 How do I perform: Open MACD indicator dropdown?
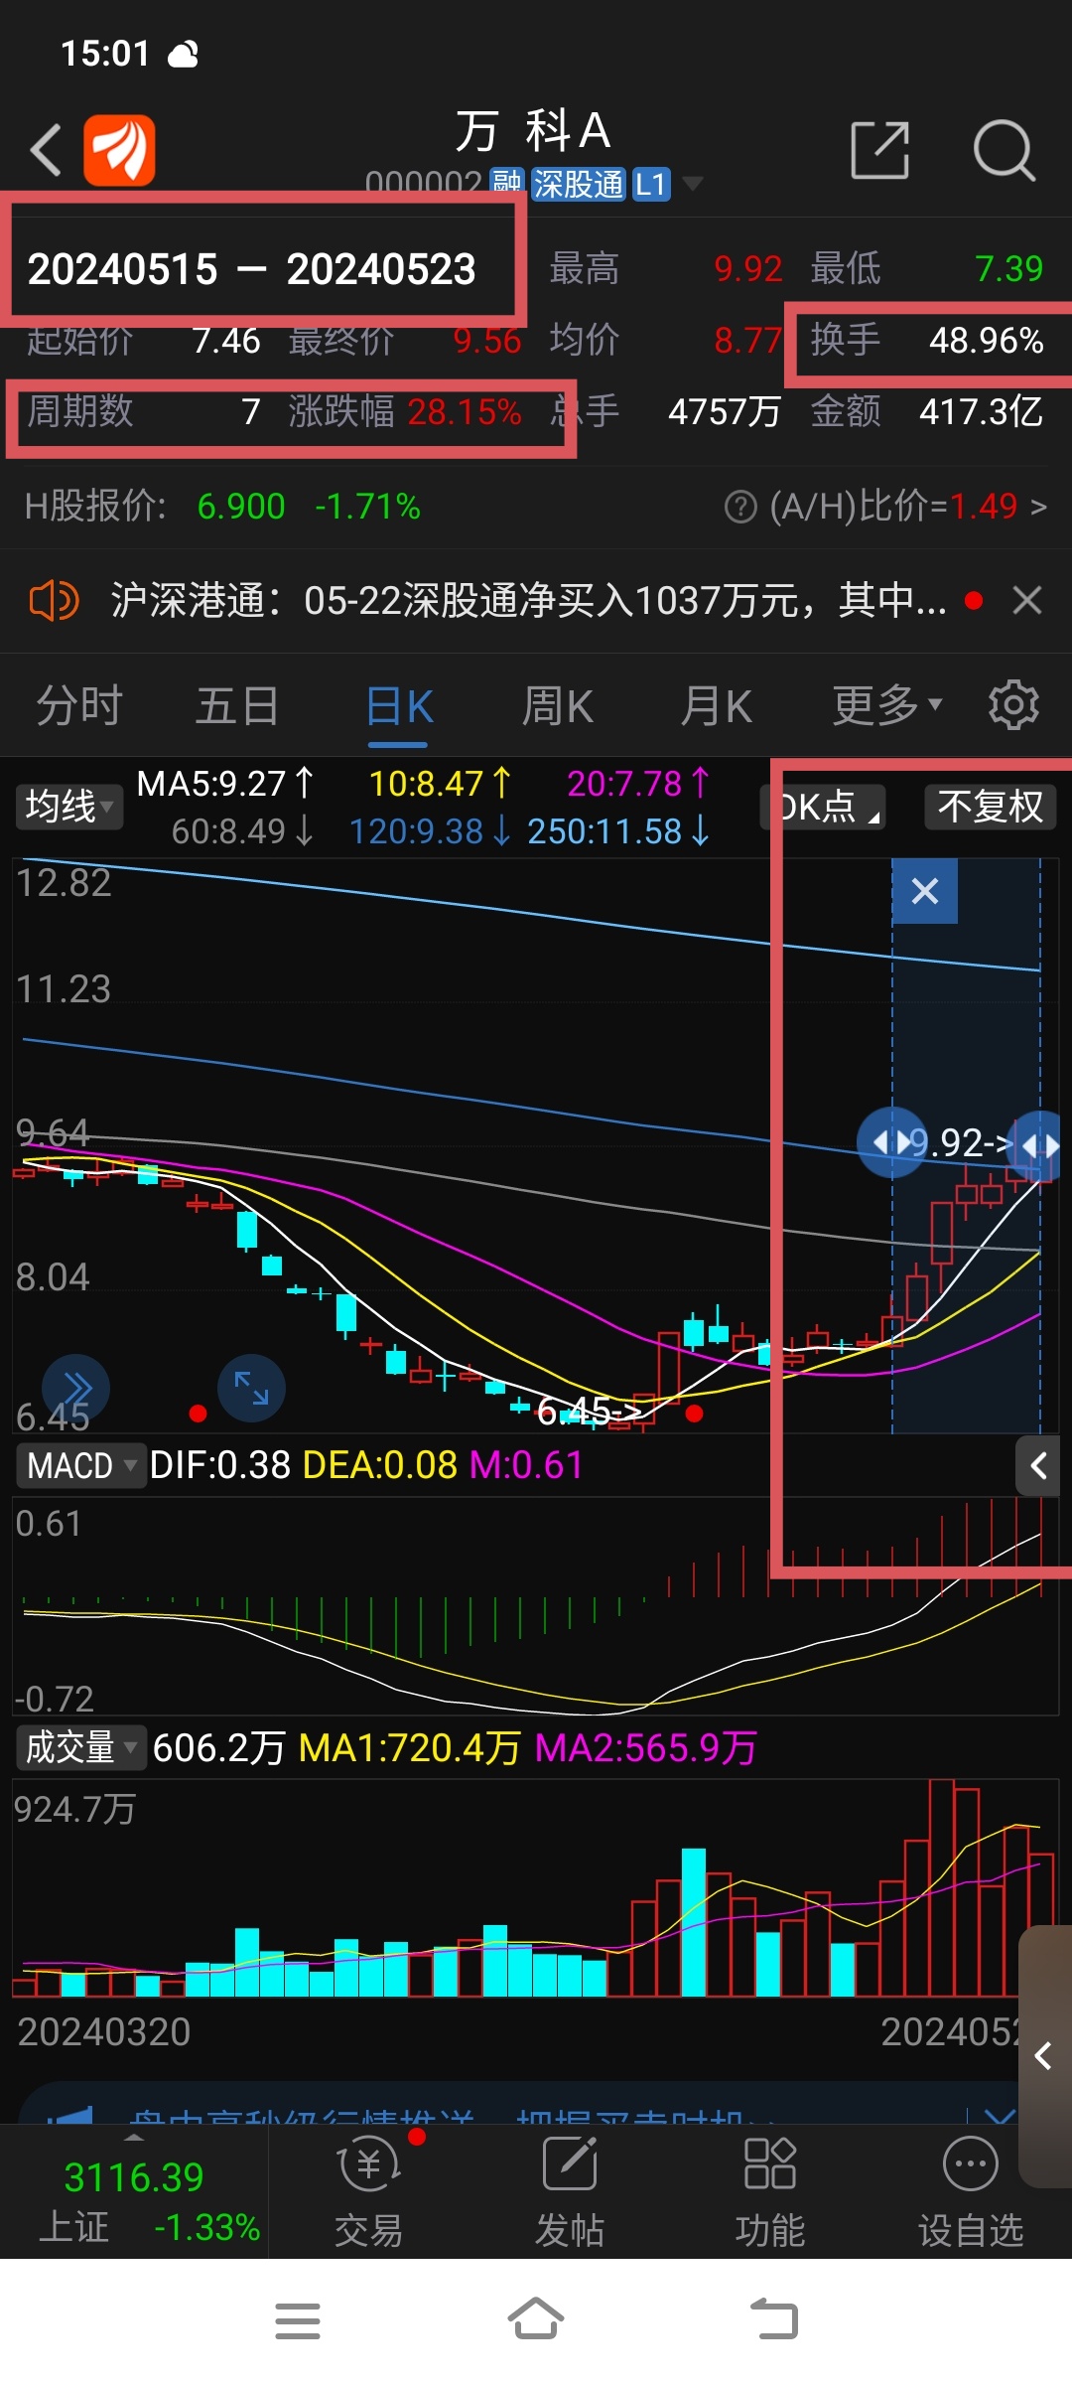tap(81, 1466)
